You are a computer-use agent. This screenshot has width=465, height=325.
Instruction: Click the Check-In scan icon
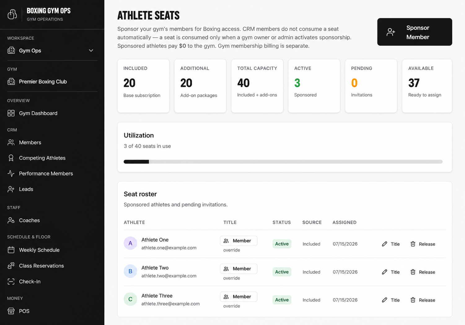pos(11,282)
